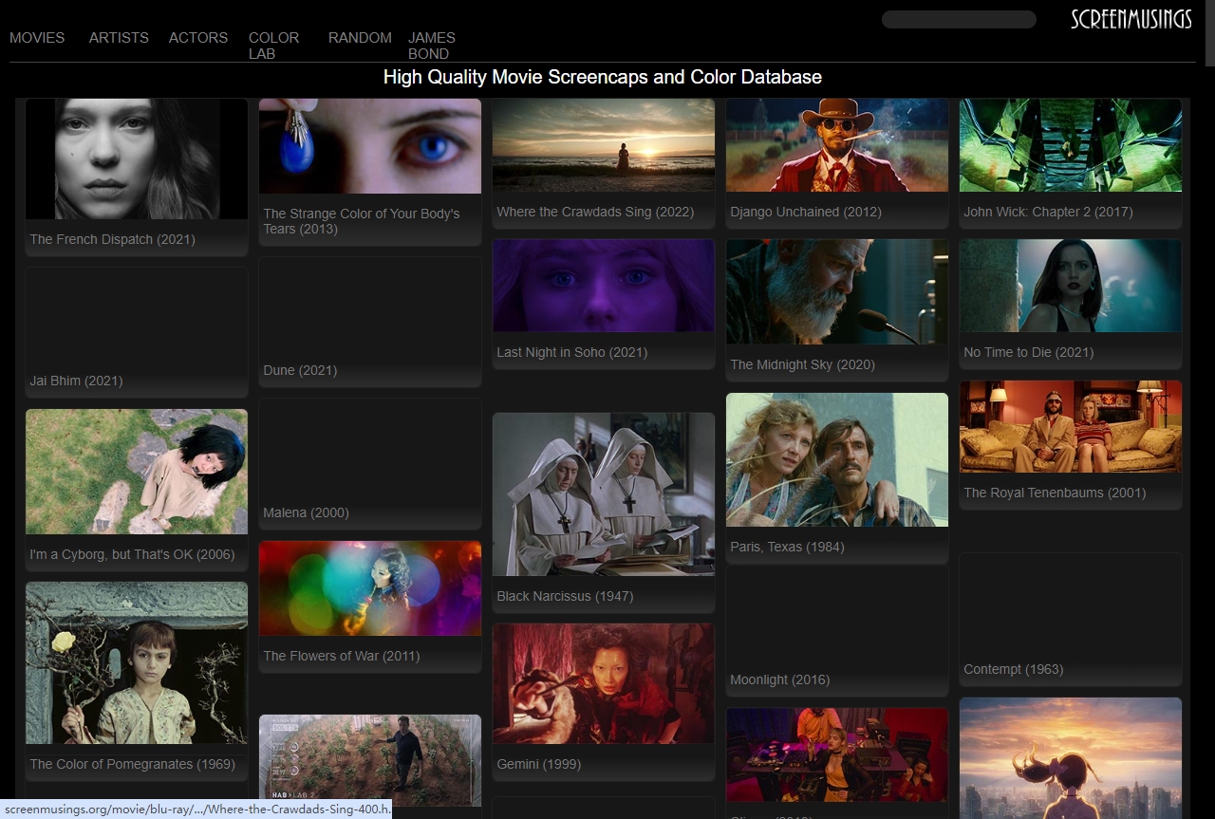The image size is (1215, 819).
Task: Click the ScreenMusings logo
Action: [x=1131, y=20]
